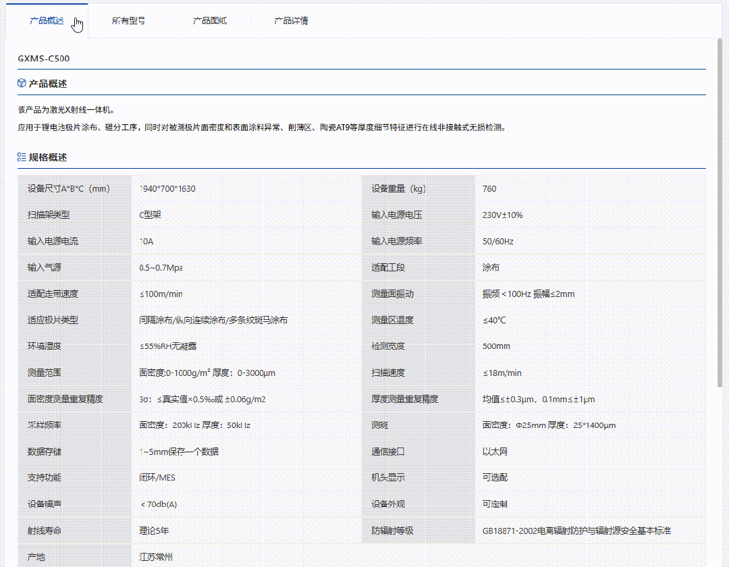Click the 测量区温度 label

pos(392,320)
